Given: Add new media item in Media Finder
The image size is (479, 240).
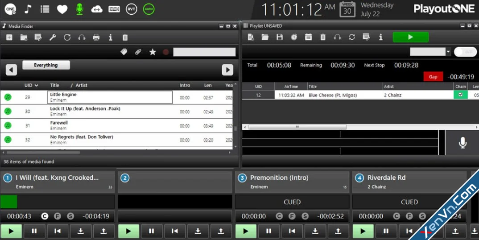Looking at the screenshot, I should coord(9,37).
